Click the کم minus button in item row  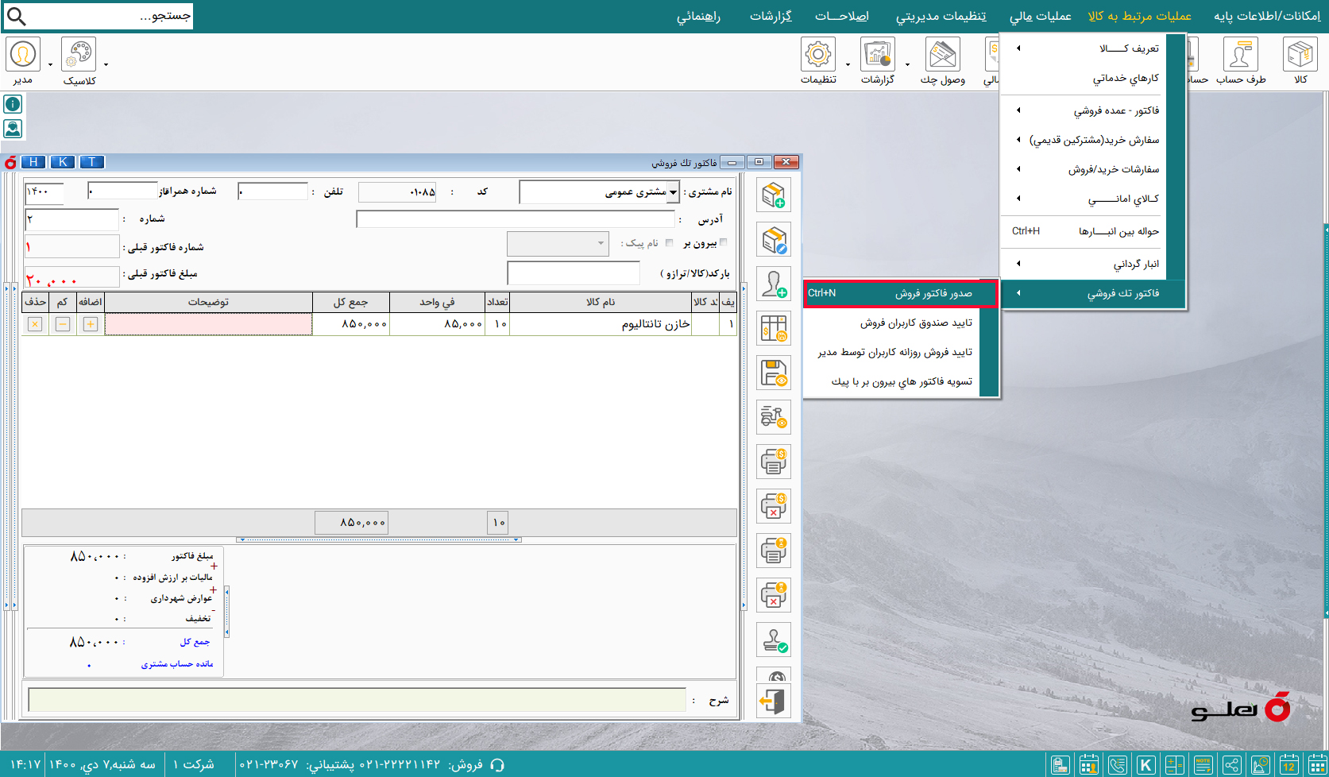coord(63,324)
